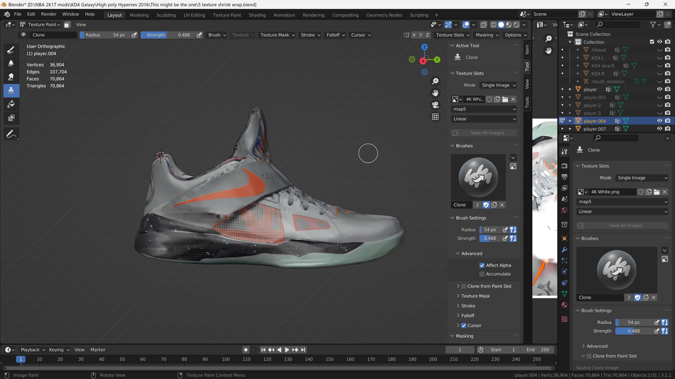Click New Collection icon in outliner
The width and height of the screenshot is (675, 379).
(669, 25)
